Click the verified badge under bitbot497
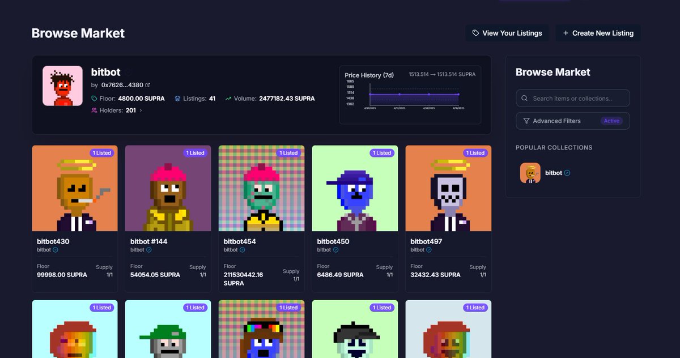Image resolution: width=680 pixels, height=358 pixels. pos(429,250)
